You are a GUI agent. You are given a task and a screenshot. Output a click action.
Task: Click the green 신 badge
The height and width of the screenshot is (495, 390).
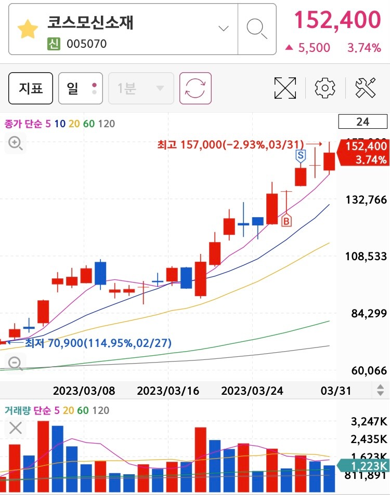point(54,44)
